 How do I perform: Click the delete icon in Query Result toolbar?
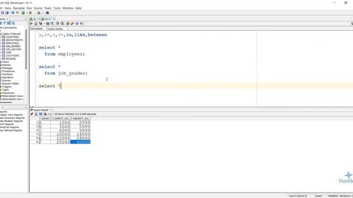pyautogui.click(x=45, y=114)
